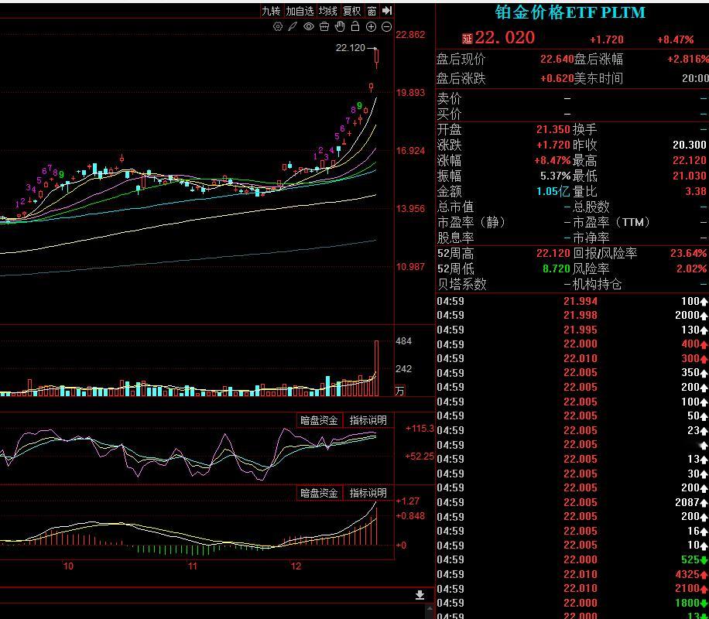The width and height of the screenshot is (709, 619).
Task: Click the horizontal scrollbar below the chart
Action: click(209, 594)
